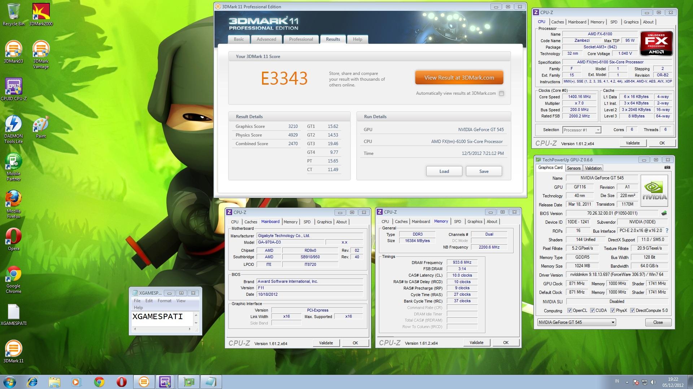The height and width of the screenshot is (389, 693).
Task: Click the Chrome taskbar icon
Action: click(x=99, y=381)
